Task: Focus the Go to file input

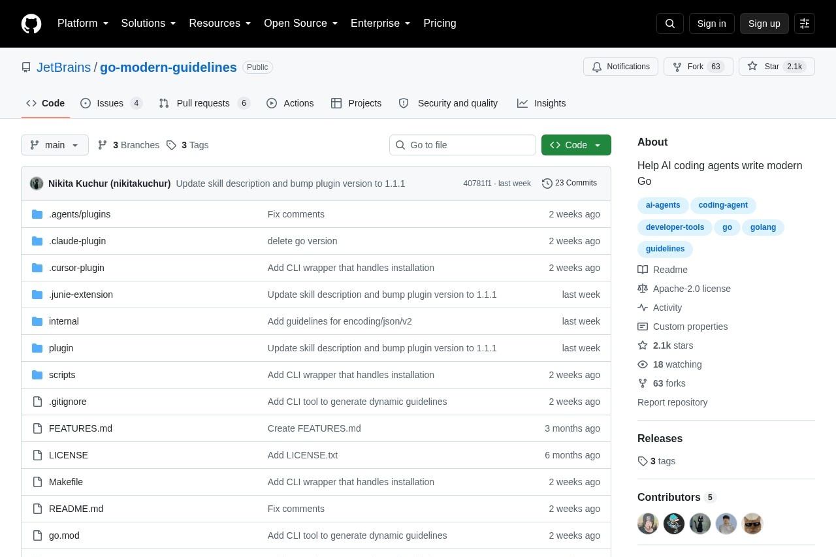Action: click(462, 145)
